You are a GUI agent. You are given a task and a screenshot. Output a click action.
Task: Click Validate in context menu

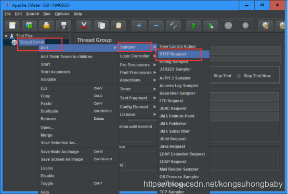78,79
